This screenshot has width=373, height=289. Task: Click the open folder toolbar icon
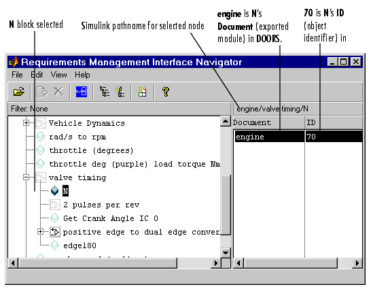(x=19, y=92)
